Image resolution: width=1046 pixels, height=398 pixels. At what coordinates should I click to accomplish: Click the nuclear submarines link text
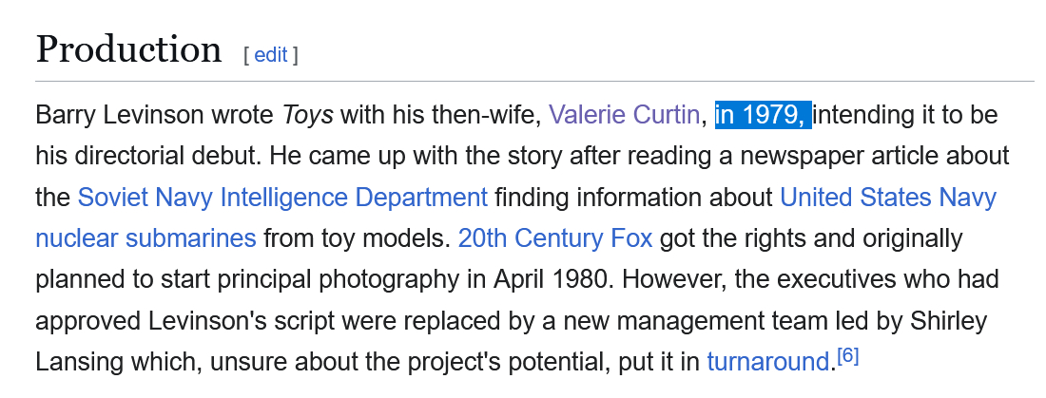click(x=145, y=237)
